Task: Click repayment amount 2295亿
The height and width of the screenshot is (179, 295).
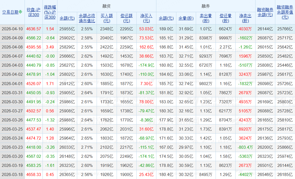Action: point(127,29)
